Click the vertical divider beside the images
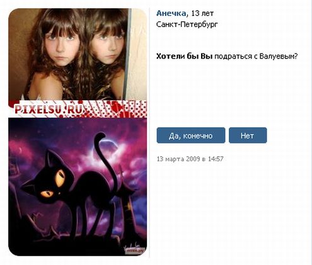312x265 pixels. pyautogui.click(x=149, y=132)
